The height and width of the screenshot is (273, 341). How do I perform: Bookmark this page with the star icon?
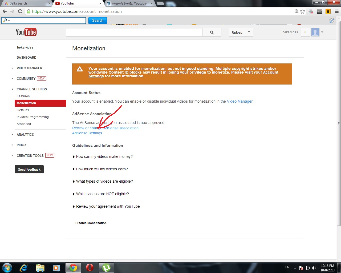point(302,11)
